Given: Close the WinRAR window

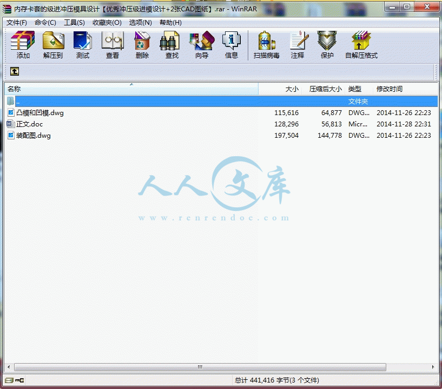Looking at the screenshot, I should [x=427, y=7].
